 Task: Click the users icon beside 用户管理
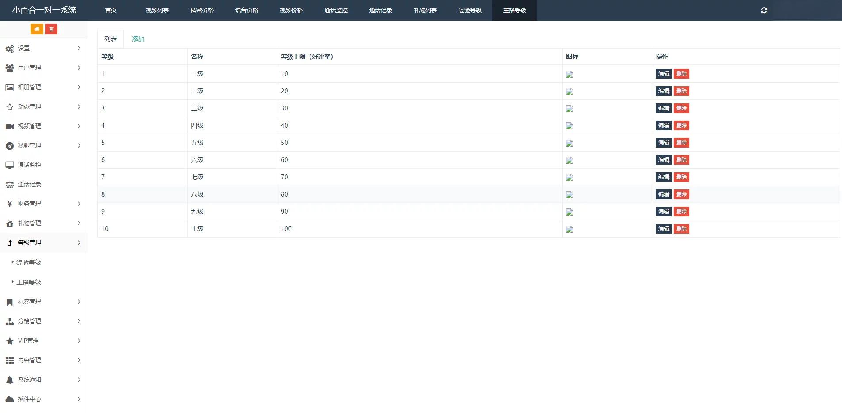pos(10,68)
